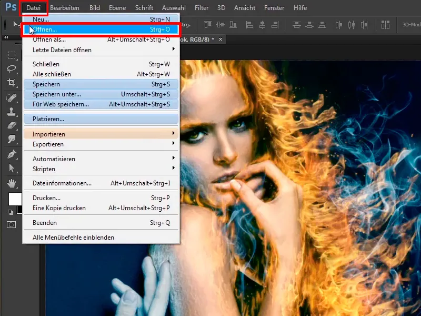
Task: Choose Für Web speichern... entry
Action: tap(101, 104)
